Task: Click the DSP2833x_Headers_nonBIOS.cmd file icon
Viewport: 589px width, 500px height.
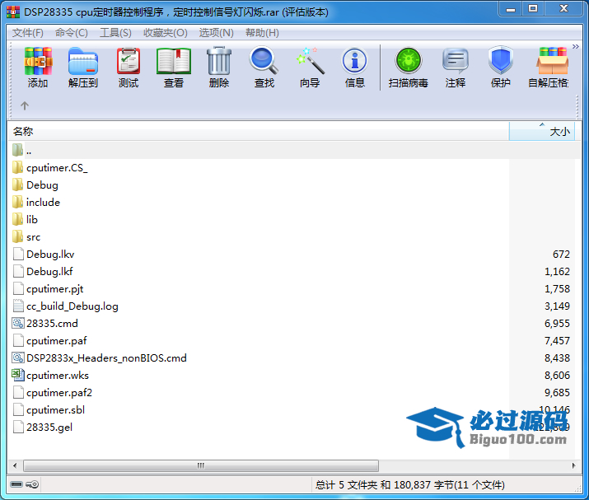Action: (17, 357)
